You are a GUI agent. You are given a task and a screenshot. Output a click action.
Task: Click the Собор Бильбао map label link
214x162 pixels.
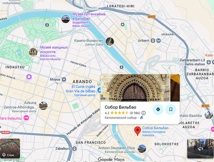coord(155,128)
